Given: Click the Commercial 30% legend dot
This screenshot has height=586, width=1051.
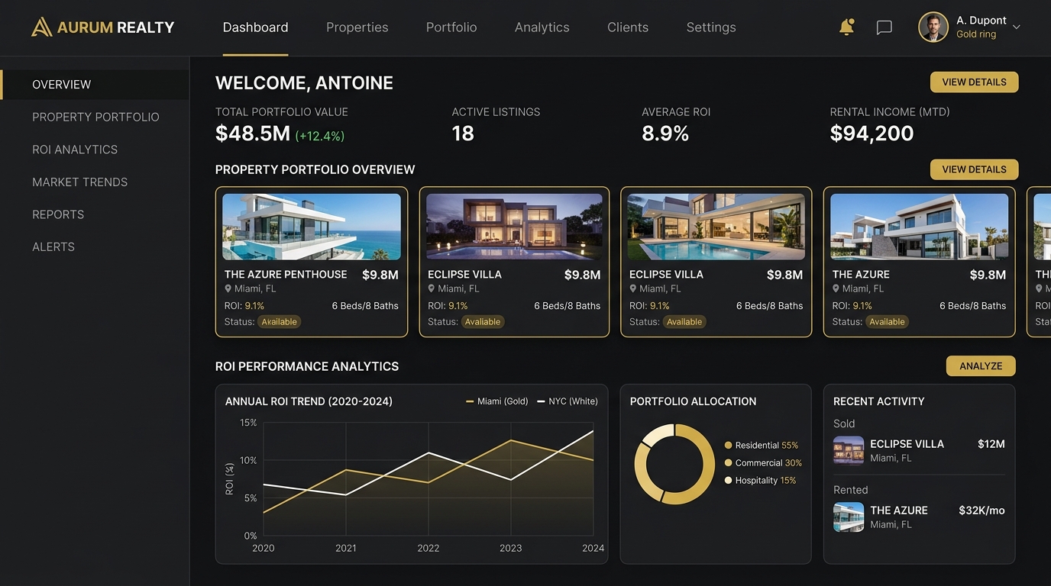Looking at the screenshot, I should [x=728, y=462].
